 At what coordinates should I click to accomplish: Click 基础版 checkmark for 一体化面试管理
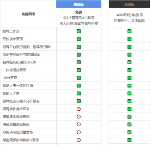(x=79, y=70)
